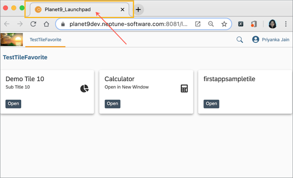This screenshot has height=178, width=293.
Task: Open Chrome three-dot menu
Action: click(x=286, y=24)
